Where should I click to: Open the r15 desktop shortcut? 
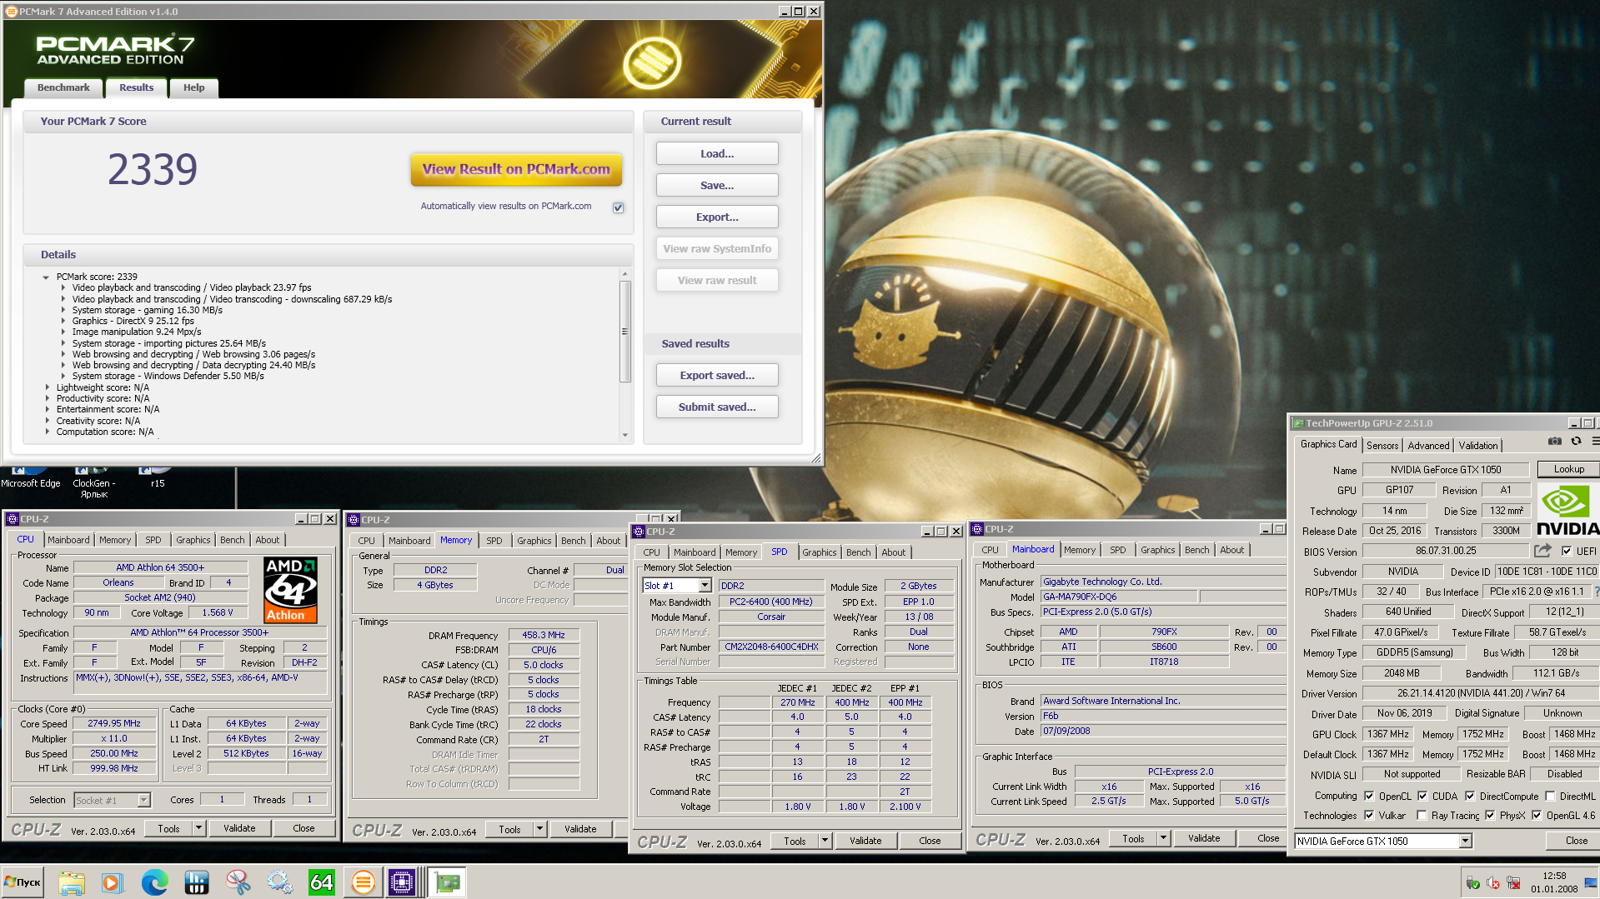point(158,477)
